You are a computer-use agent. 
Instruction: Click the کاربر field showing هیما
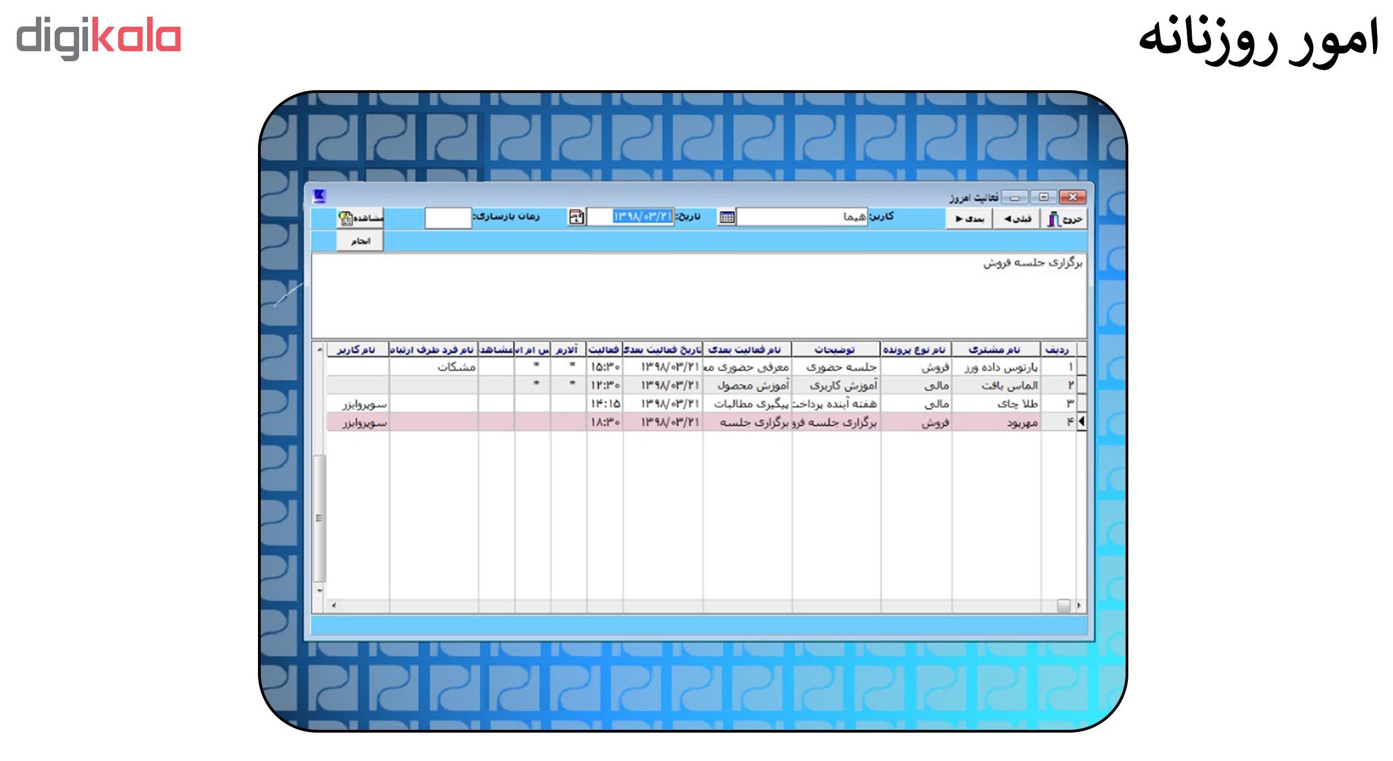pos(802,217)
